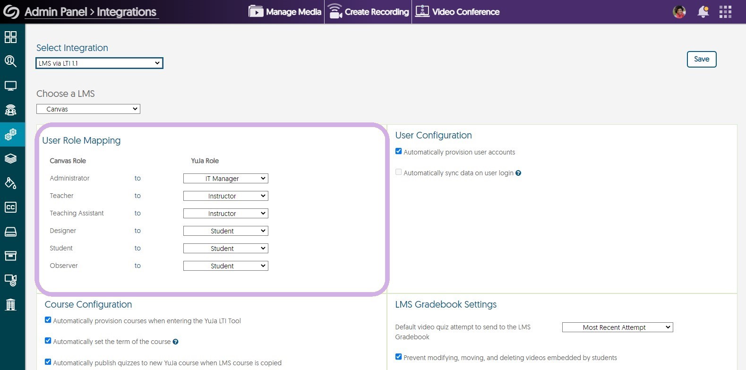Click the integrations gears sidebar icon

click(x=10, y=135)
